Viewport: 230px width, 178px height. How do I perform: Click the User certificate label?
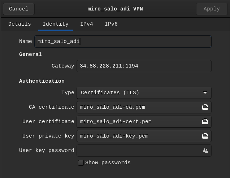coord(48,122)
